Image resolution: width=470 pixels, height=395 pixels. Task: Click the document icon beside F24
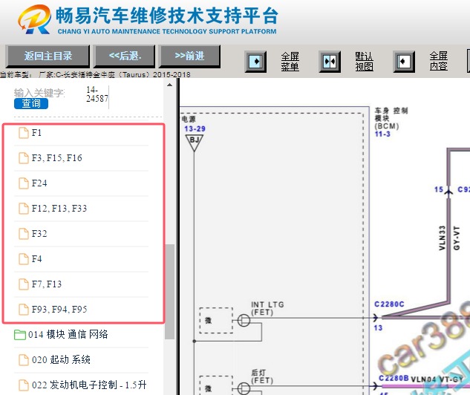[24, 183]
